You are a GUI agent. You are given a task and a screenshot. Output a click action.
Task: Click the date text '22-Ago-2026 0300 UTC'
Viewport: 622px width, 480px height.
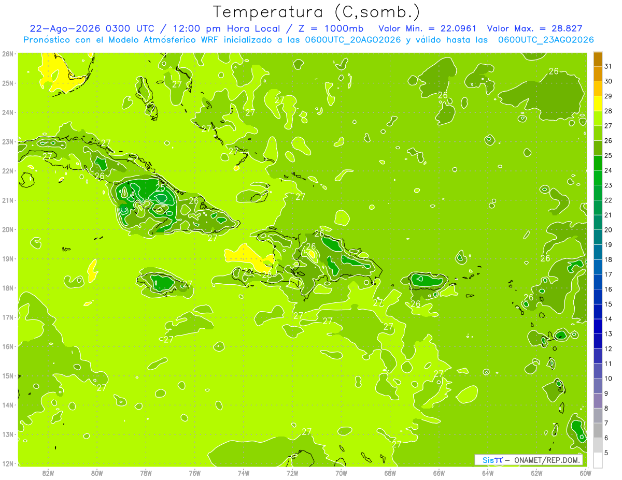[x=92, y=28]
